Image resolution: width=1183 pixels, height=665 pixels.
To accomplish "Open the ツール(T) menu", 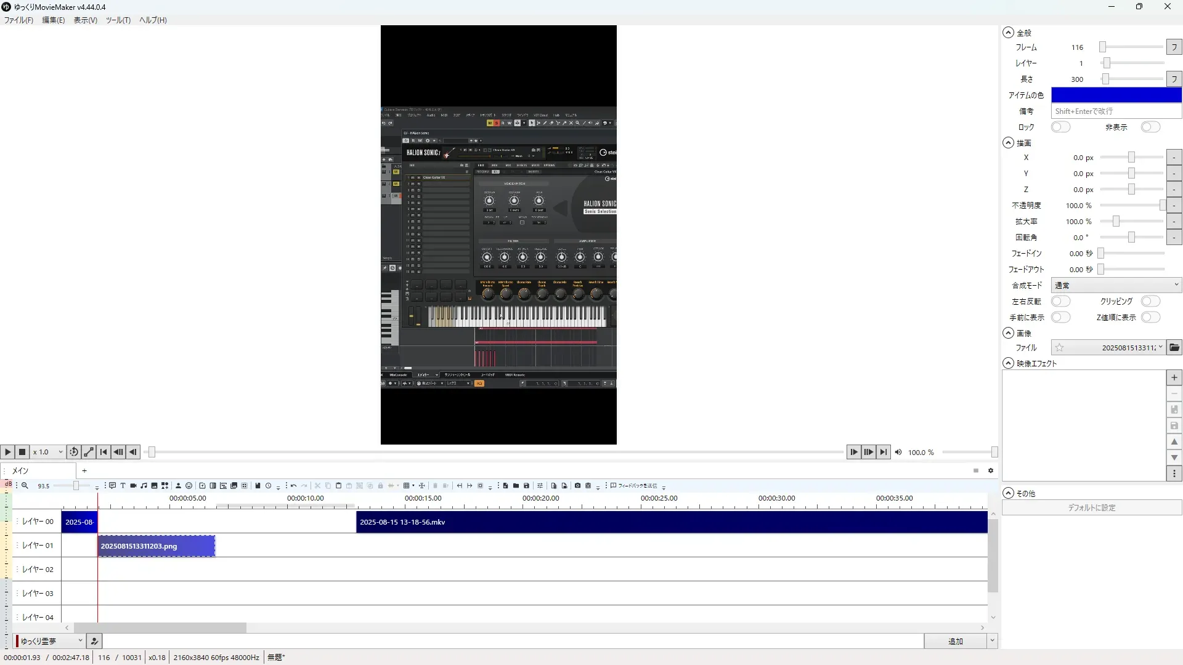I will [x=118, y=20].
